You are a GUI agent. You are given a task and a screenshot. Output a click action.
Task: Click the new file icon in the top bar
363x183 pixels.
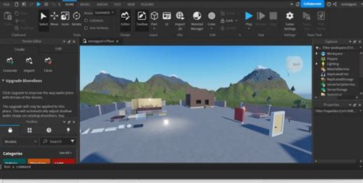click(17, 4)
